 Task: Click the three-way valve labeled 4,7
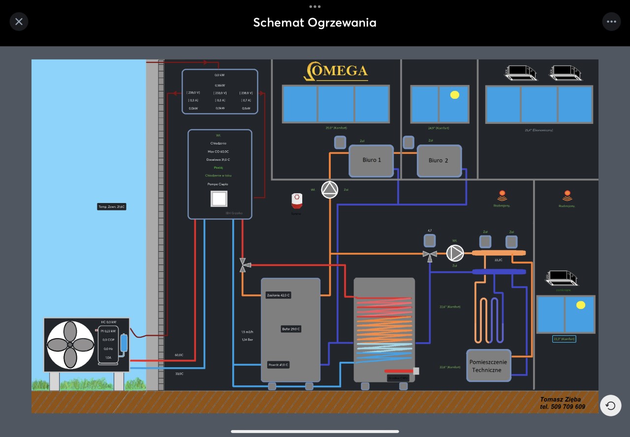click(430, 255)
